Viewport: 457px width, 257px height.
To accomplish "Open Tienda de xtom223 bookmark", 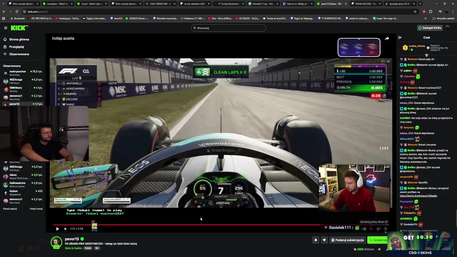I will 275,18.
